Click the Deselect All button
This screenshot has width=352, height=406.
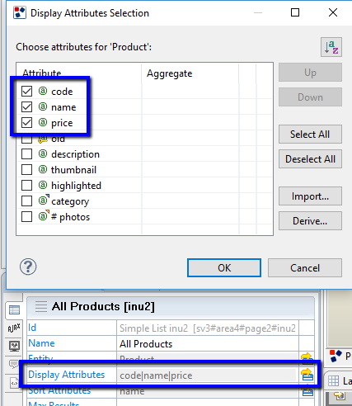(310, 159)
